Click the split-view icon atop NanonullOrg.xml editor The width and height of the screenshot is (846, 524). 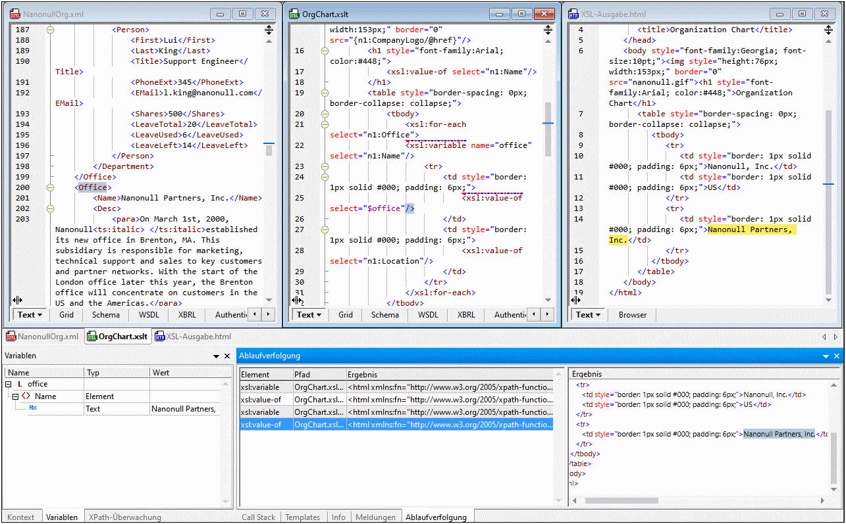point(269,30)
